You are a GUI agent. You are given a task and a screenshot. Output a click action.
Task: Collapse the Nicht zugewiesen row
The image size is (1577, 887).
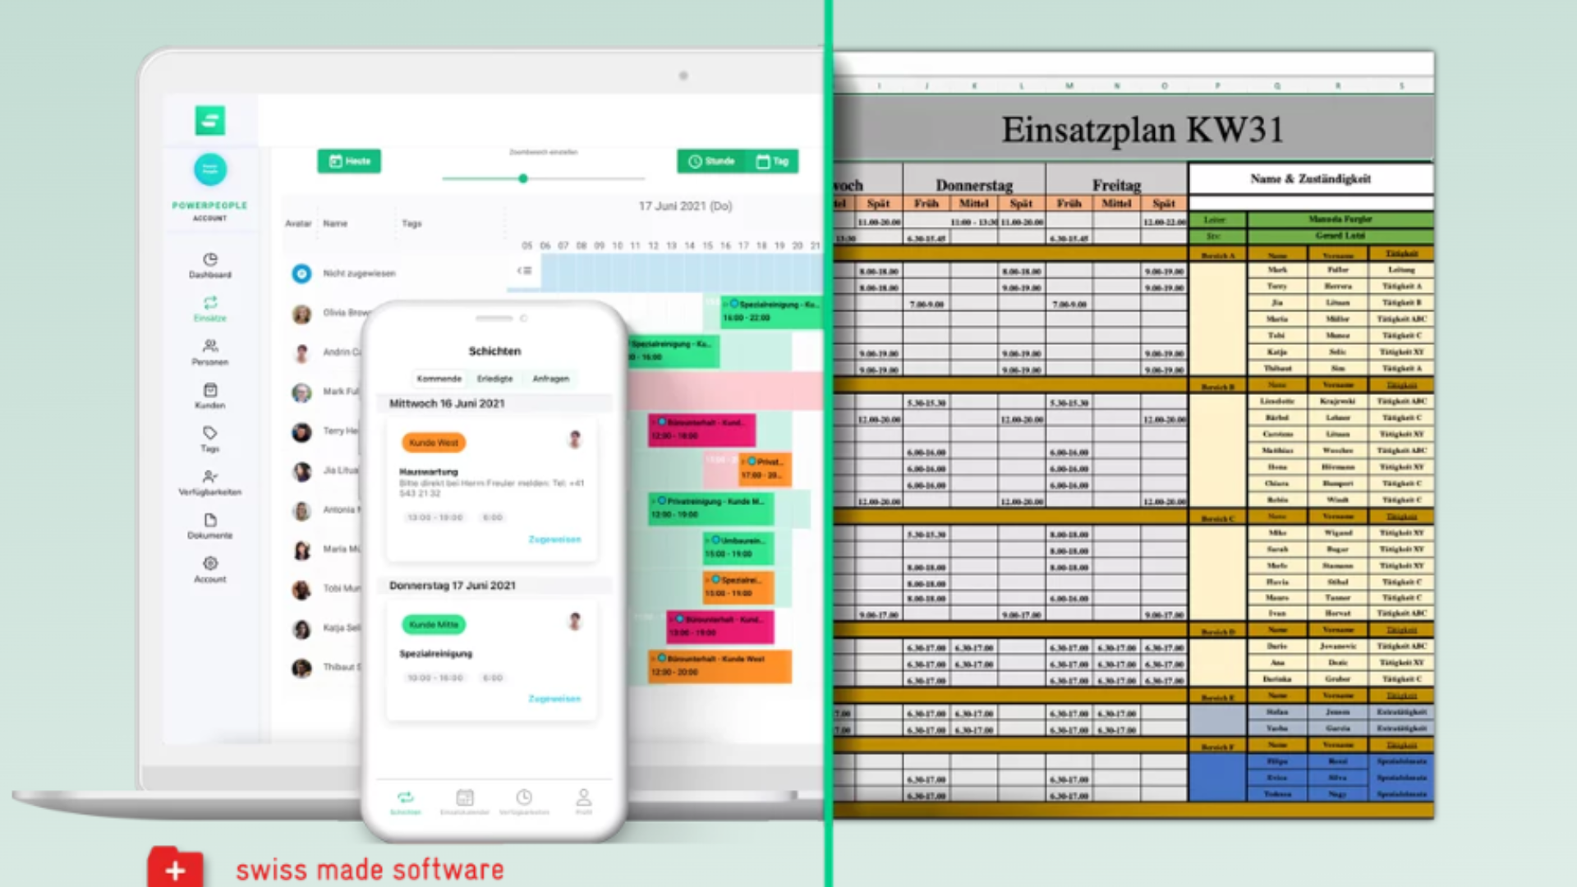tap(524, 270)
